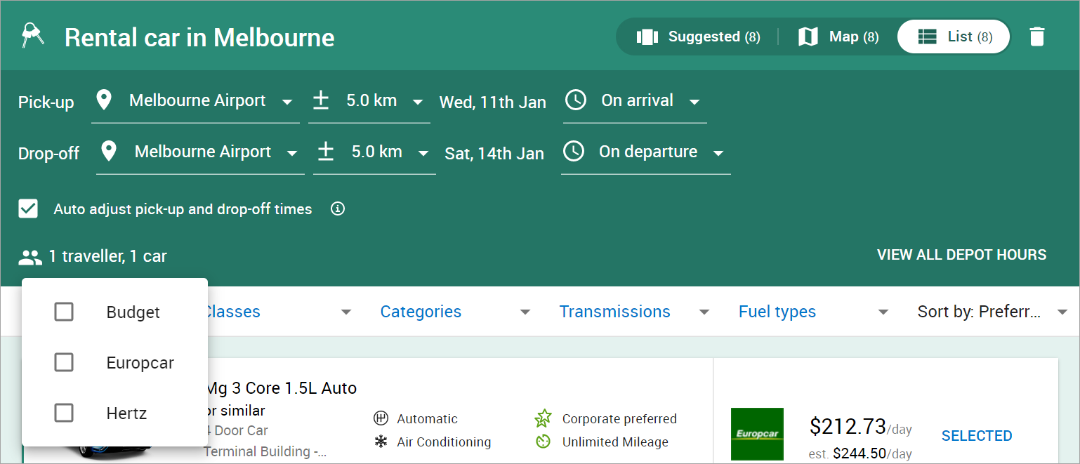Click the travellers people icon
1080x464 pixels.
tap(30, 257)
